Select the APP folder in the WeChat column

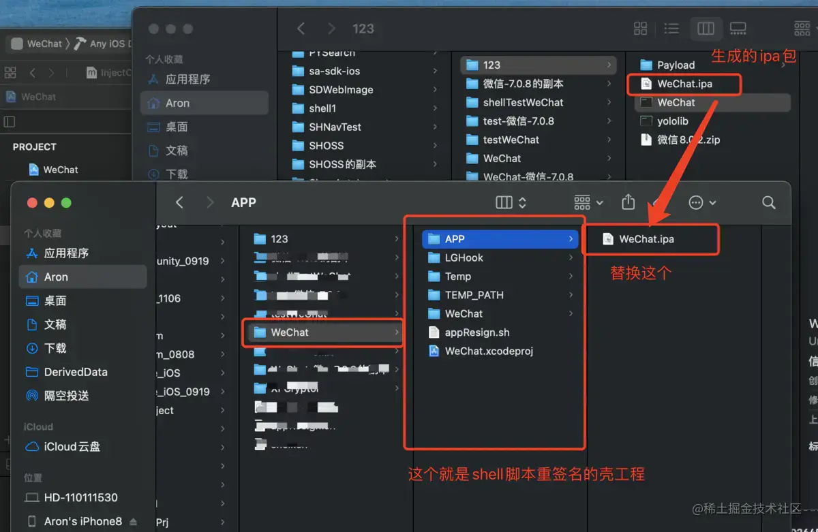tap(500, 239)
